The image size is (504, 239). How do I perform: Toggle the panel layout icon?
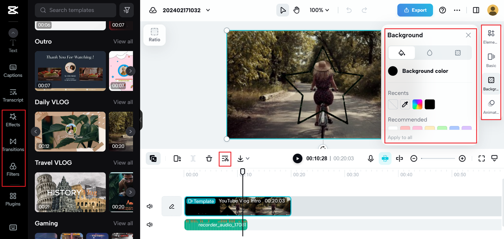click(476, 10)
